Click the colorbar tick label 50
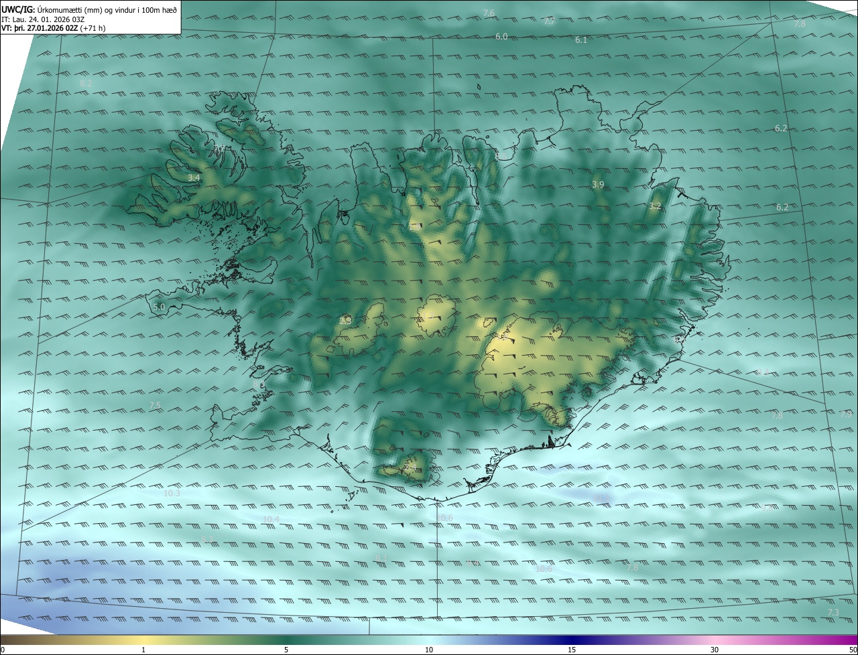Screen dimensions: 858x655 click(x=853, y=650)
